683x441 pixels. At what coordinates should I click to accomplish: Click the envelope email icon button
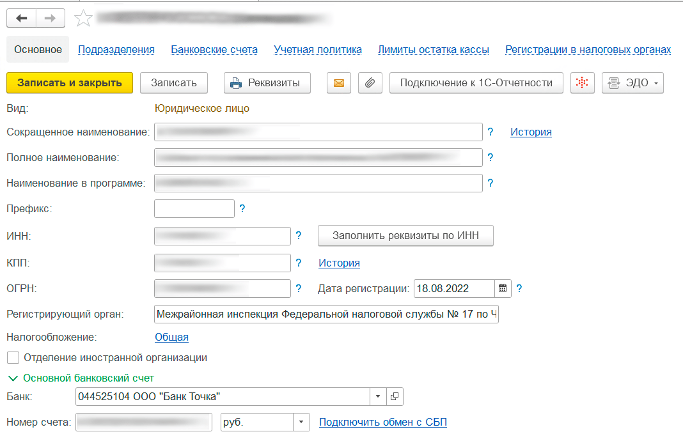339,83
